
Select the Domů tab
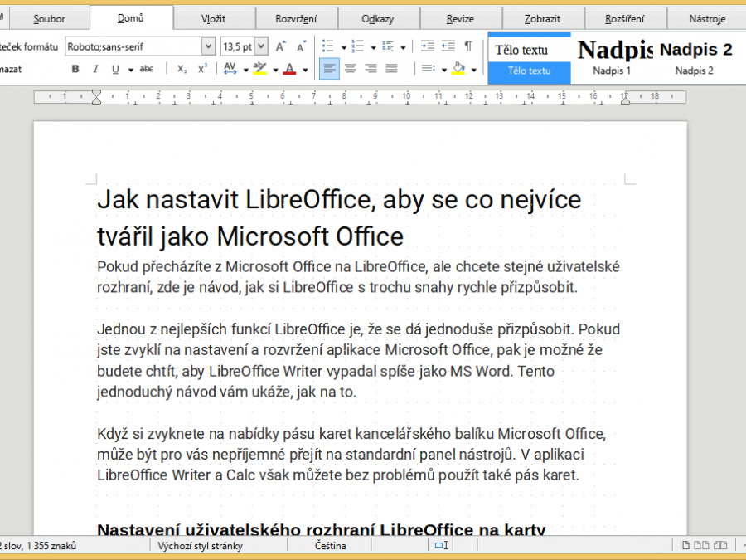pos(131,18)
